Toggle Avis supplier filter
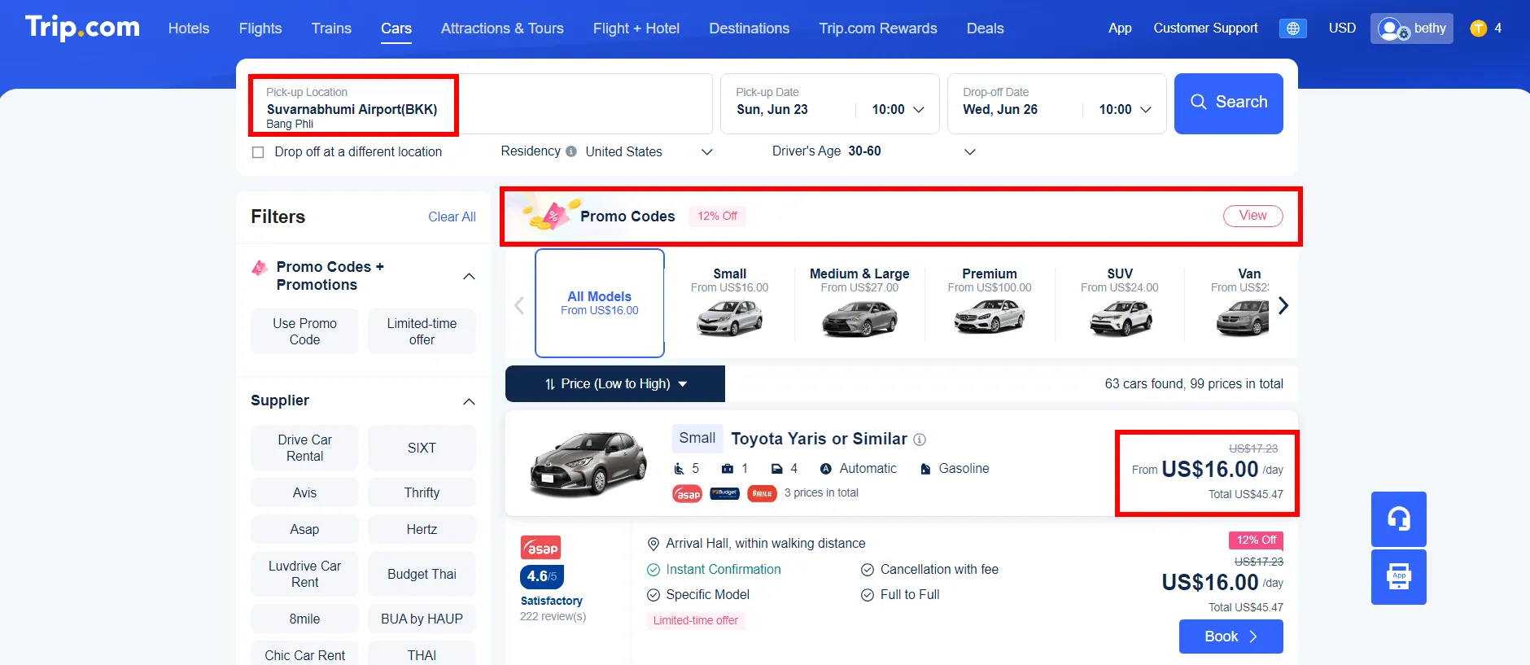The image size is (1530, 665). (304, 492)
